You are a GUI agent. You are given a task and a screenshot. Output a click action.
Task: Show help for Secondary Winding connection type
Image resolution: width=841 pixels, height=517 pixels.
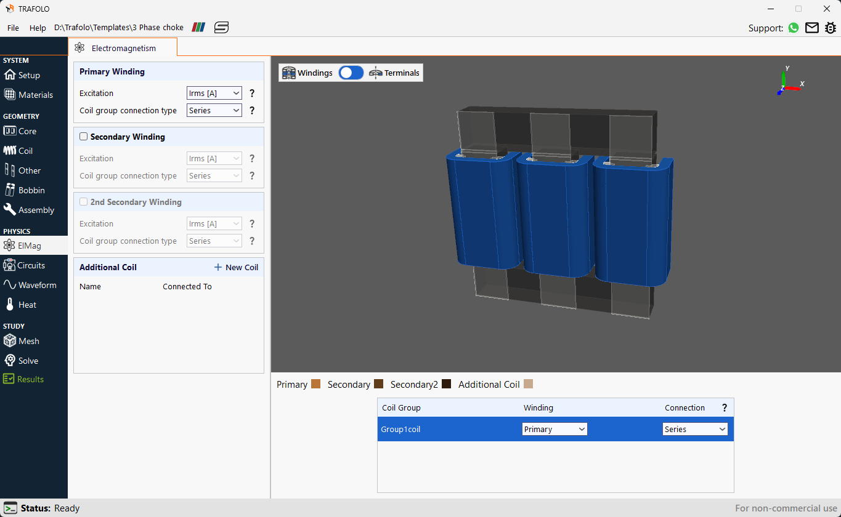pos(252,176)
